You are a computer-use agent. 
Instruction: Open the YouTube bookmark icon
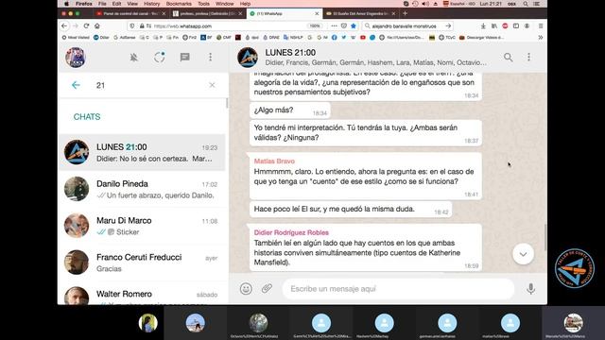[x=363, y=38]
